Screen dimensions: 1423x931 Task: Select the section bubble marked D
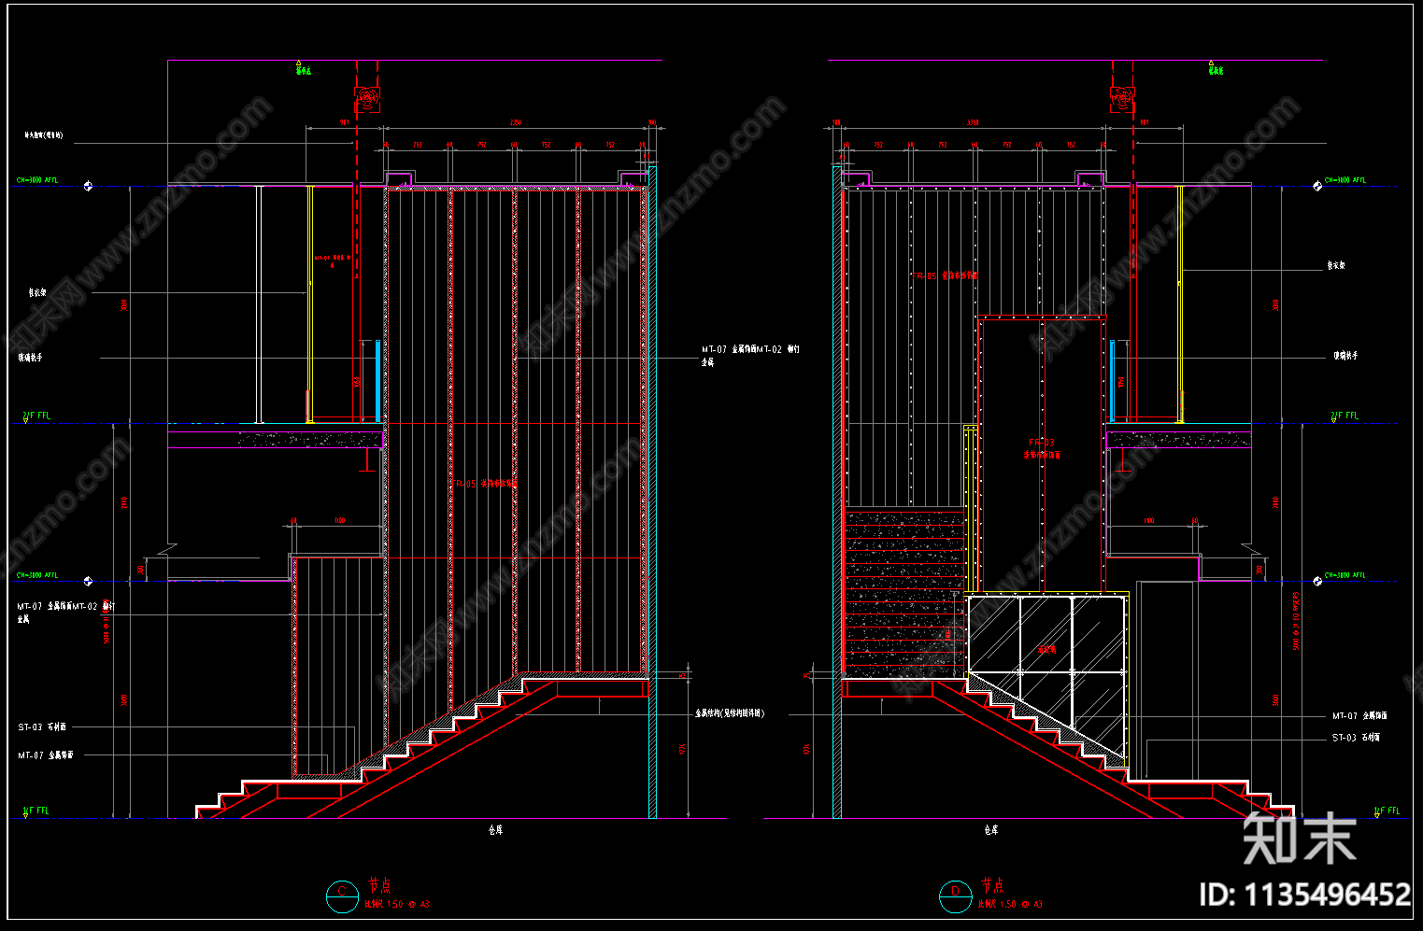pos(955,896)
